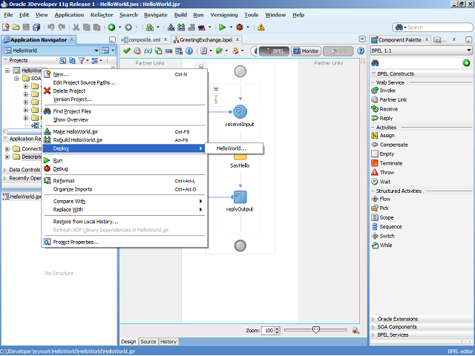The width and height of the screenshot is (475, 356).
Task: Toggle the Monitor view button
Action: click(307, 51)
